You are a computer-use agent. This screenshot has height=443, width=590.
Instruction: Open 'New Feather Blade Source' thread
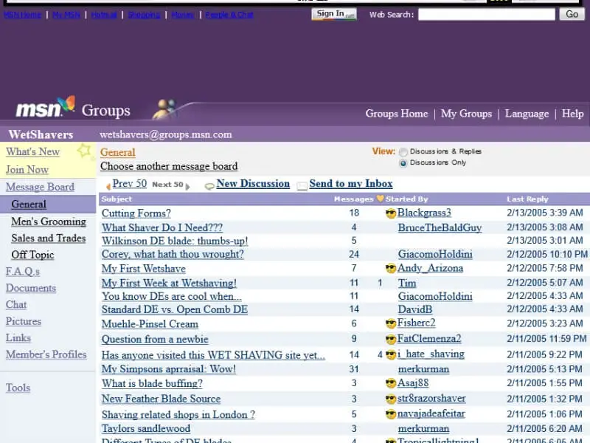pyautogui.click(x=161, y=399)
